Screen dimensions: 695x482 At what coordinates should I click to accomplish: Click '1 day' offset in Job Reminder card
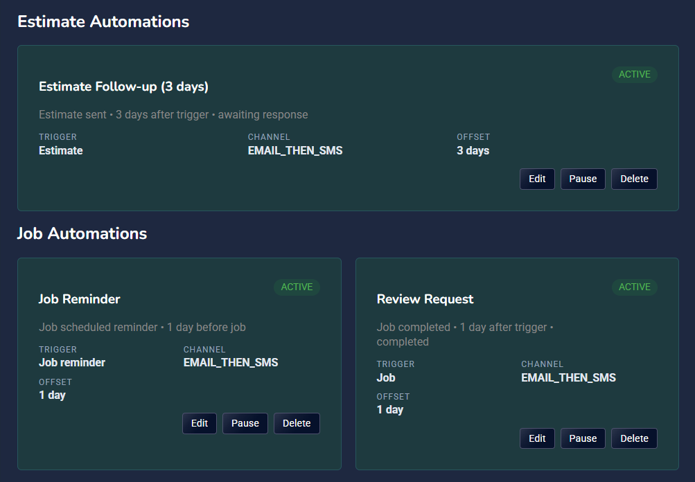click(x=52, y=395)
